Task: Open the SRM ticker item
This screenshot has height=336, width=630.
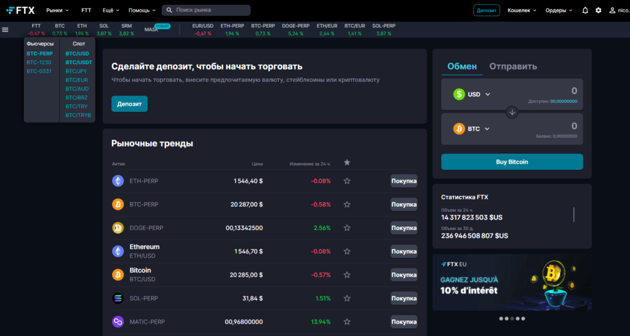Action: pos(127,30)
